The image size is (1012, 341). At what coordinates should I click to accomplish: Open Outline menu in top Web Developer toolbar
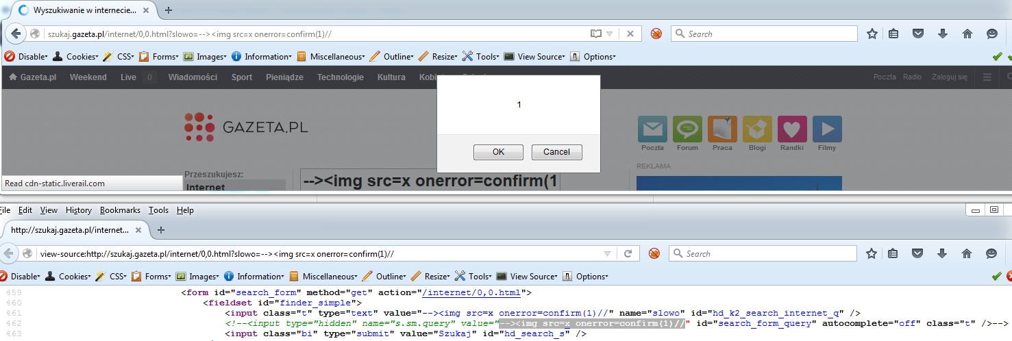tap(392, 56)
